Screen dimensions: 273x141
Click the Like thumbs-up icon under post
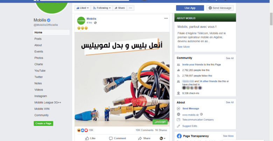(87, 138)
